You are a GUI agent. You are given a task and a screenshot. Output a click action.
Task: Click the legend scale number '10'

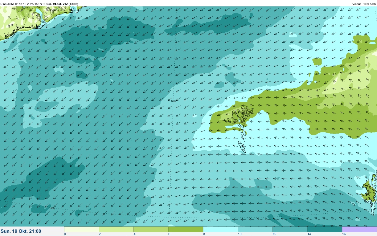pyautogui.click(x=240, y=234)
